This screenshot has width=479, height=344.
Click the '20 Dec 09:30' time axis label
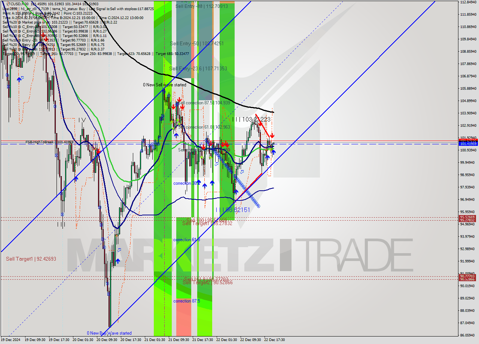coord(107,340)
